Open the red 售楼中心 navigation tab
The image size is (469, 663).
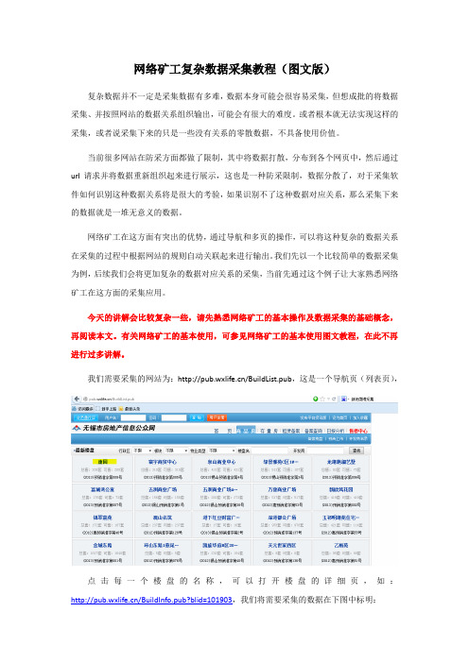358,431
